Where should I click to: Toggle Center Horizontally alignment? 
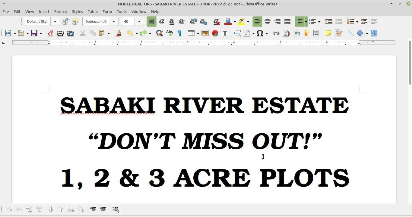click(x=268, y=21)
